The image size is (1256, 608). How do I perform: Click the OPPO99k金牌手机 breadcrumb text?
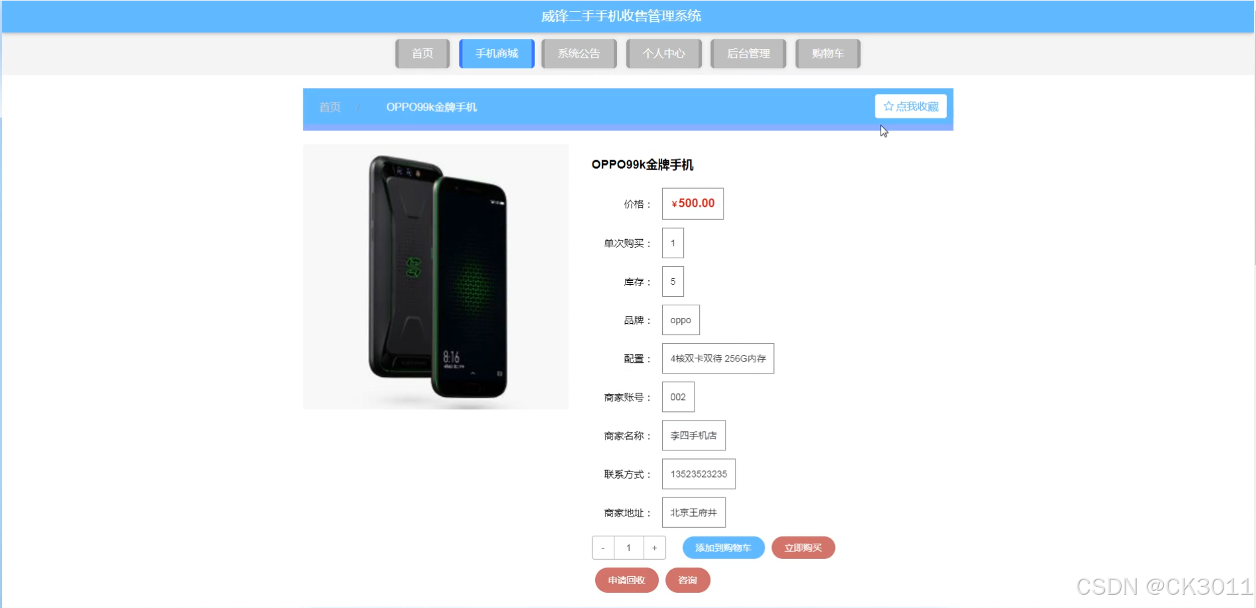click(x=432, y=107)
